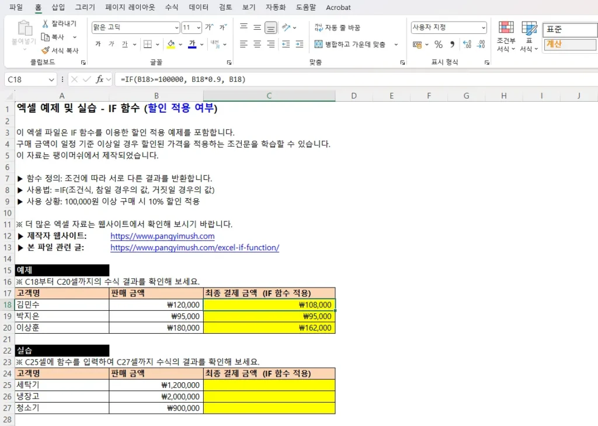The width and height of the screenshot is (598, 426).
Task: Open the fill color dropdown arrow
Action: point(180,44)
